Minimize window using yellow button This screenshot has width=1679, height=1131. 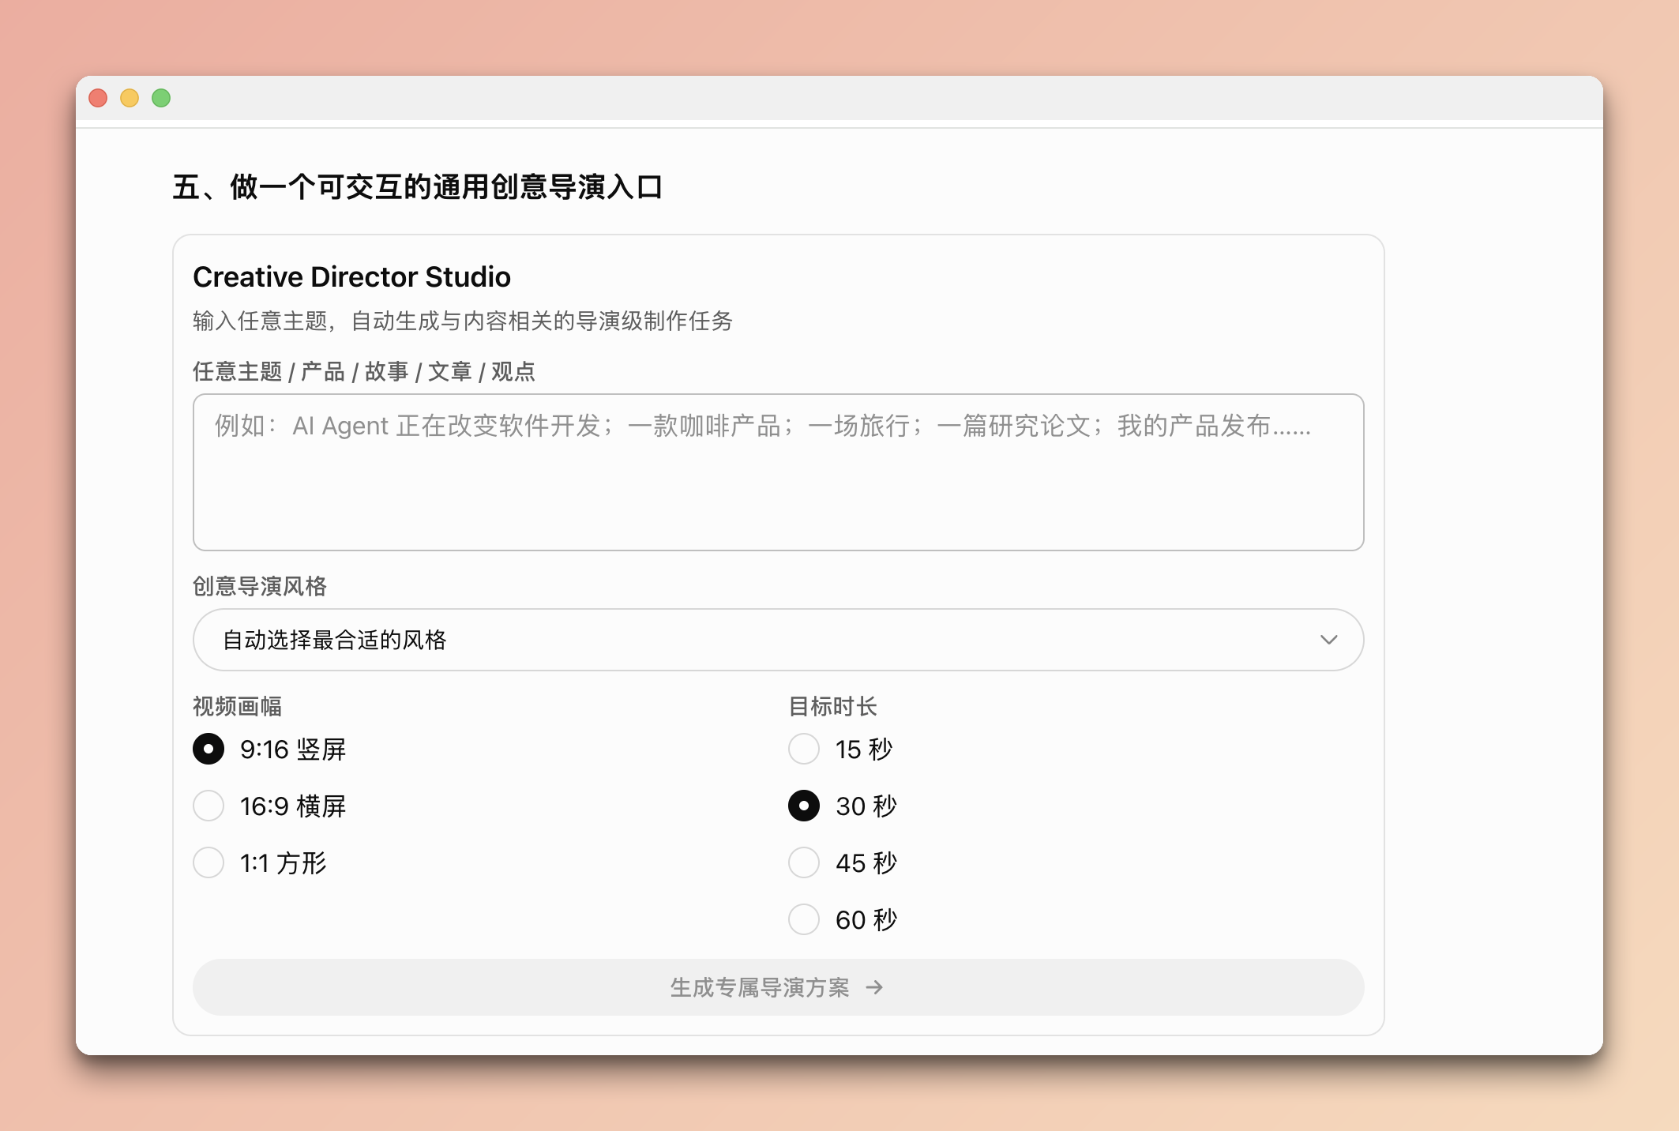(130, 98)
